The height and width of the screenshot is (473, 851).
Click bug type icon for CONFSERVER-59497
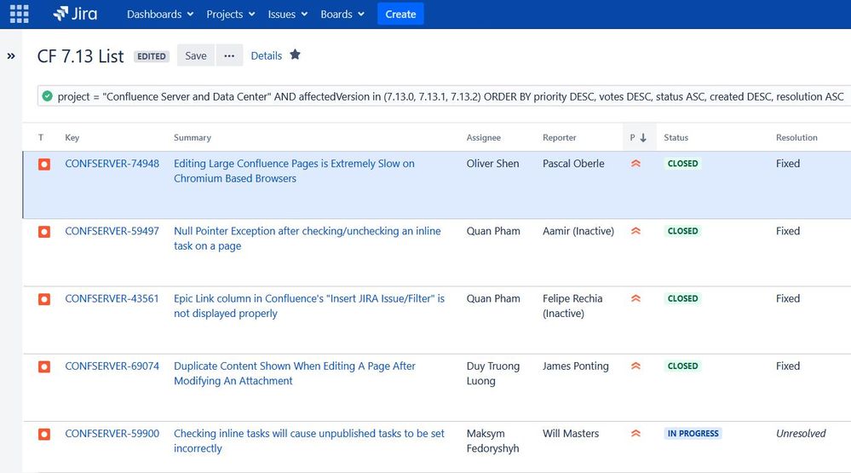44,232
